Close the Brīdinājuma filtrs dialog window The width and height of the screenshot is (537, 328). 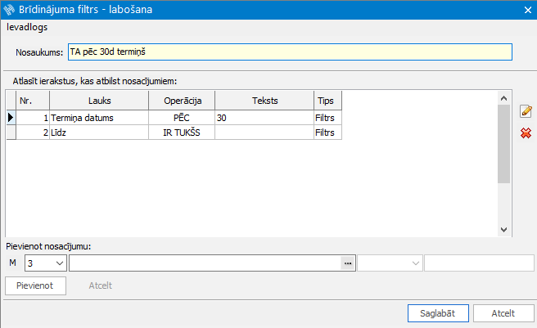click(x=526, y=10)
